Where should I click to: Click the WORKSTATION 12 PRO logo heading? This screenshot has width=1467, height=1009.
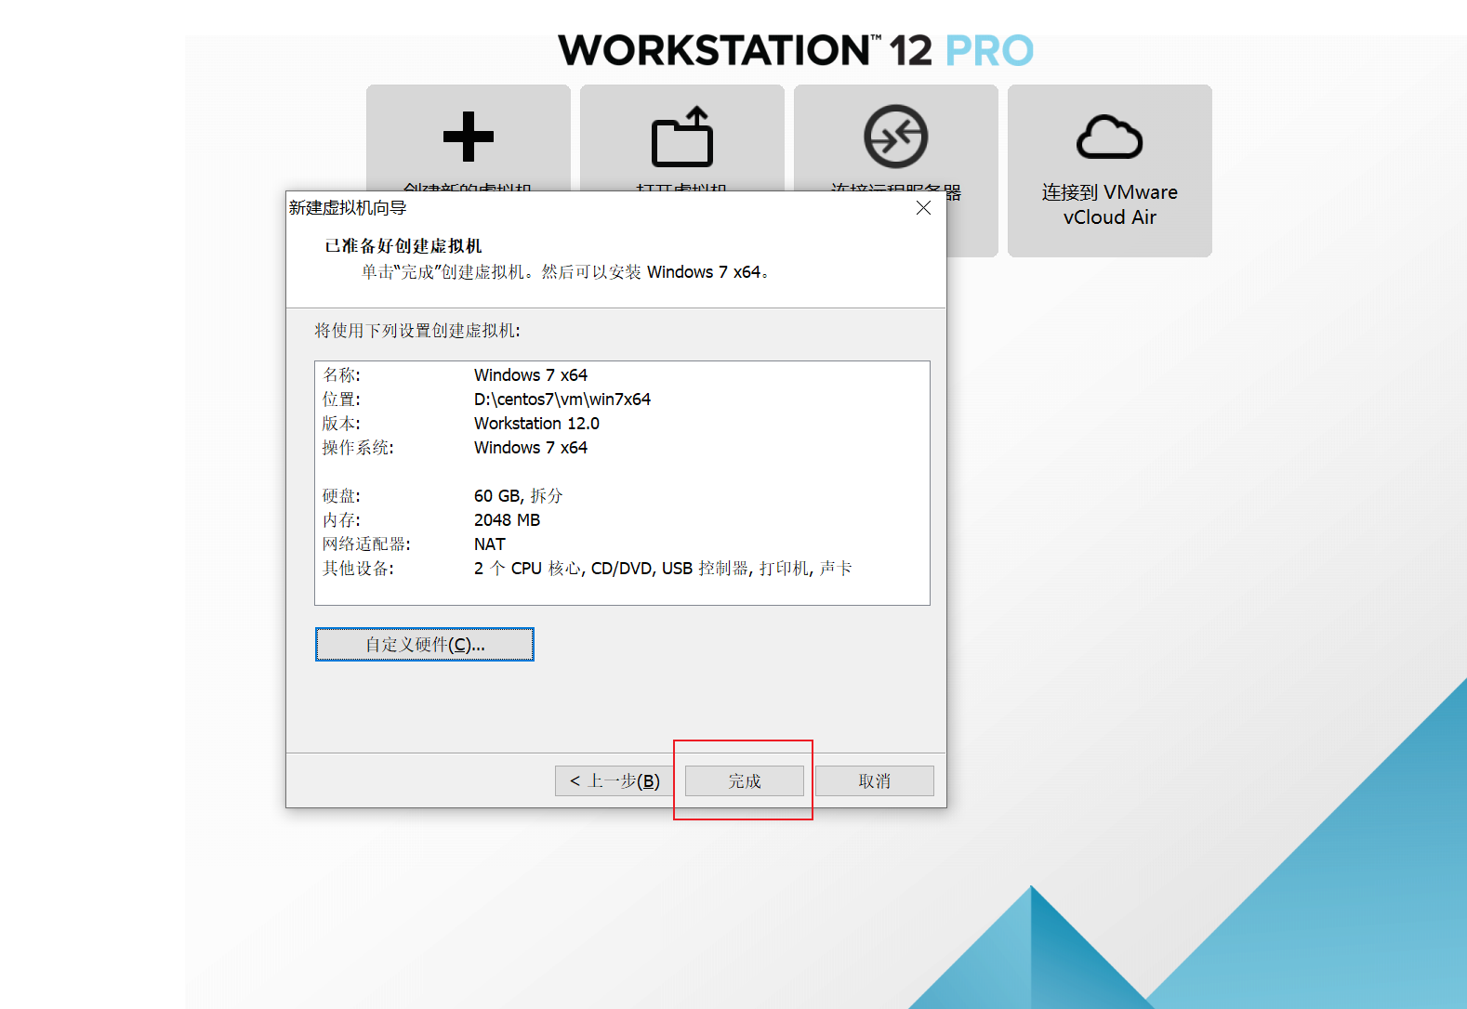coord(796,50)
